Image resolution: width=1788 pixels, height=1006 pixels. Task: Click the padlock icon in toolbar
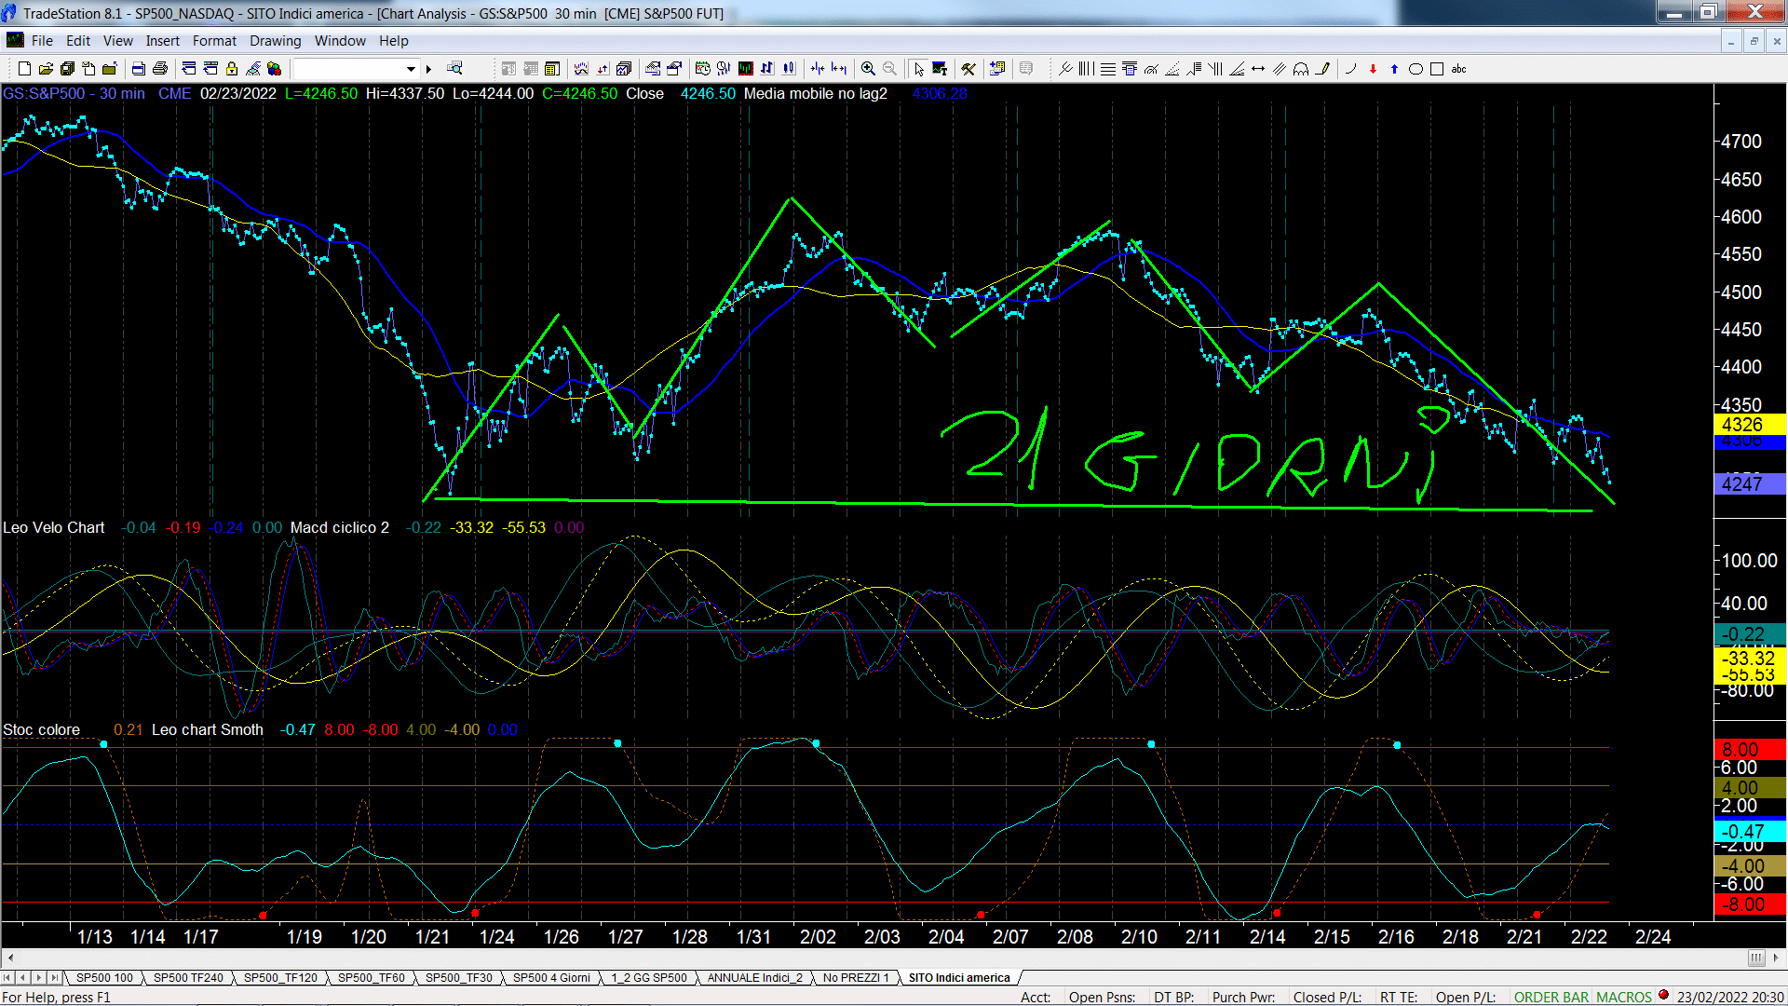232,68
